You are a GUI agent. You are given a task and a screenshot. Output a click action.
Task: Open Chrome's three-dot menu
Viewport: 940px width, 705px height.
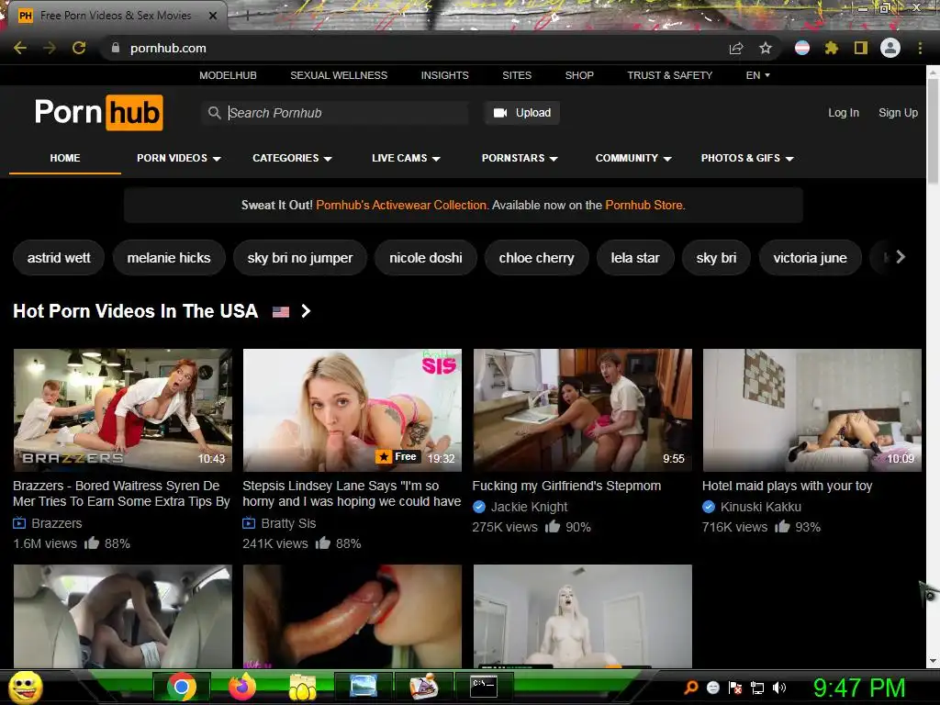920,48
